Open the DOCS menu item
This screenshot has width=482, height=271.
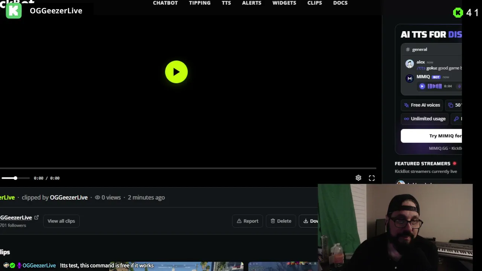340,3
